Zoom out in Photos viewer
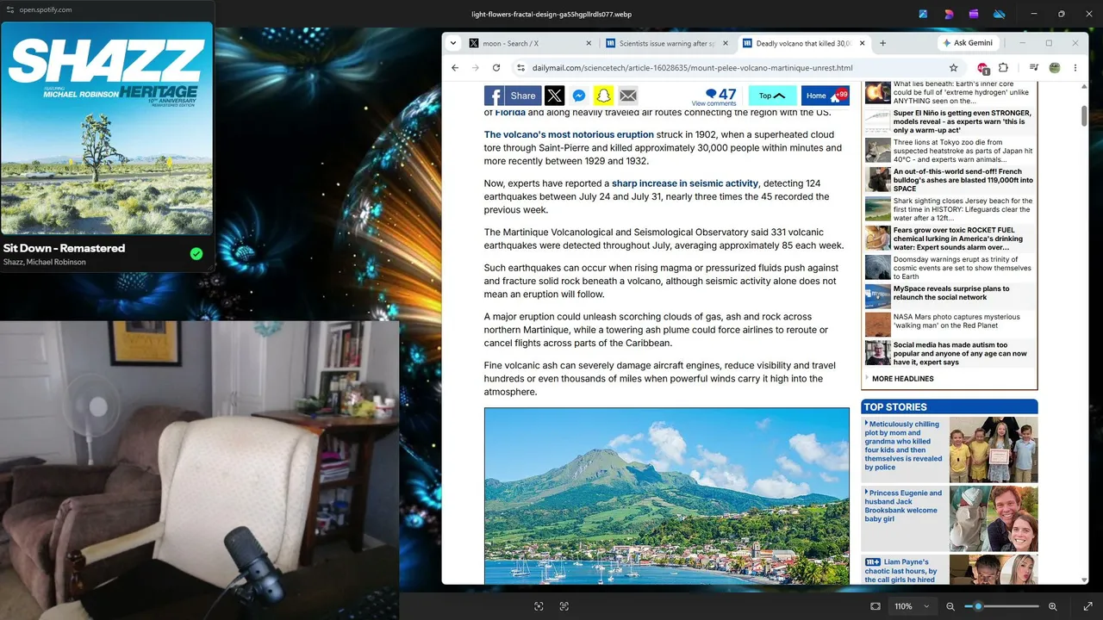 click(x=950, y=606)
